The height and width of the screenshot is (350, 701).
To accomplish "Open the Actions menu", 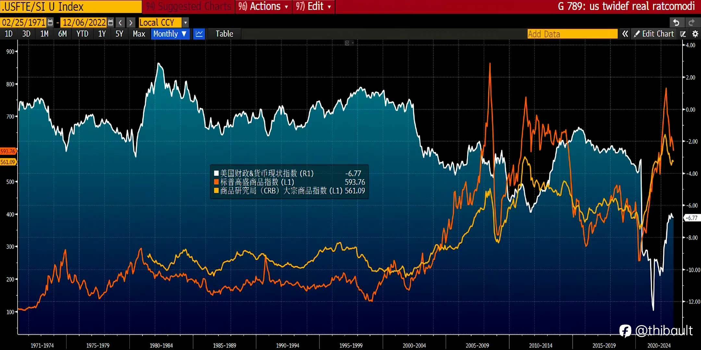I will (263, 6).
